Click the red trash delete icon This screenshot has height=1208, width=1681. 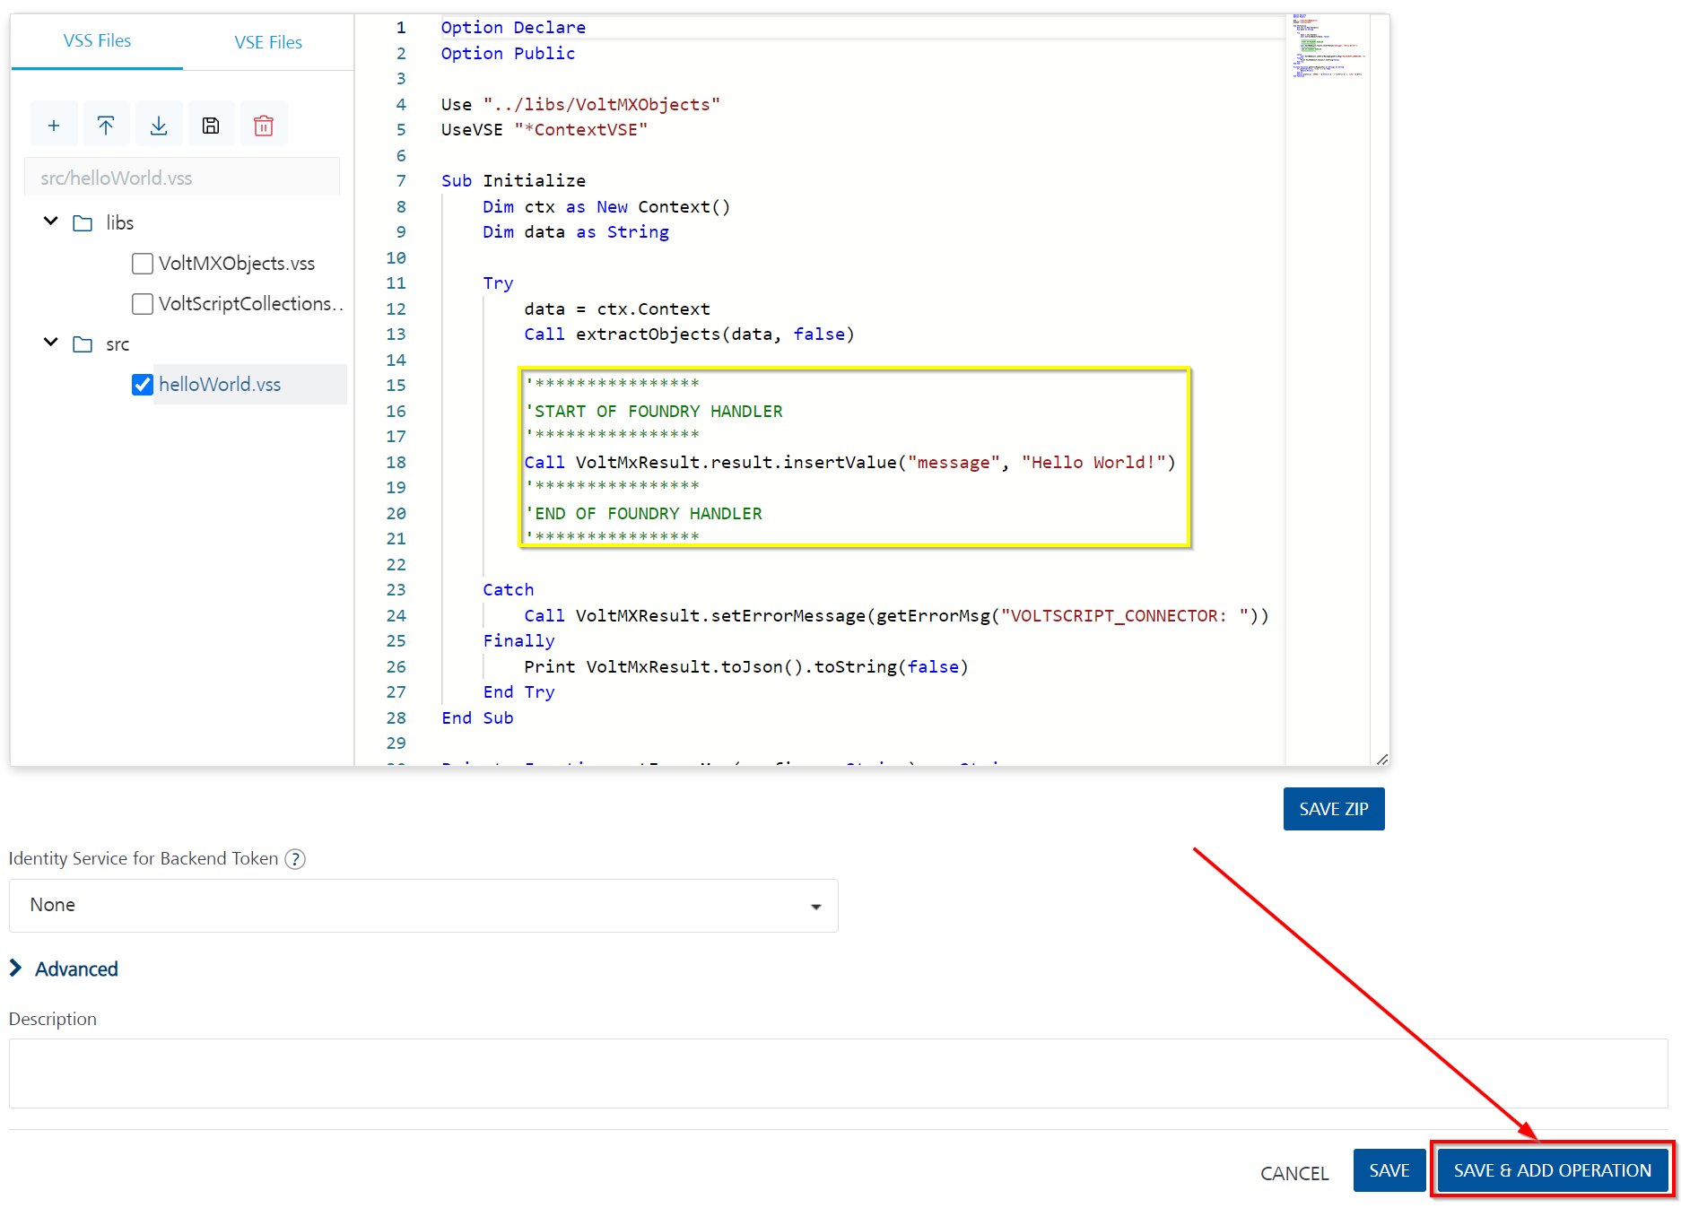[264, 126]
